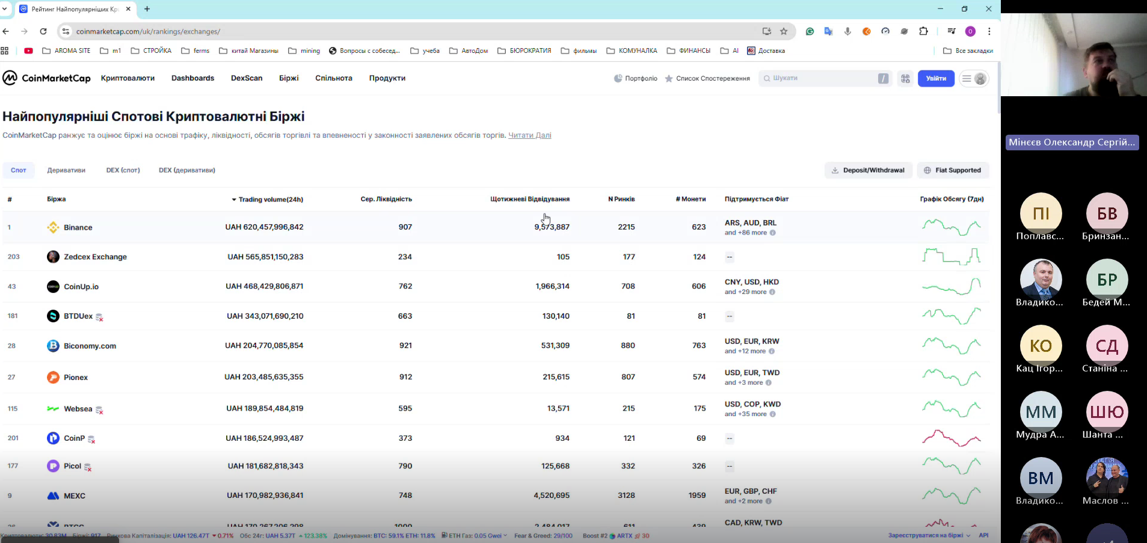Screen dimensions: 1147x543
Task: Follow the 'Читати Далі' link
Action: point(529,135)
